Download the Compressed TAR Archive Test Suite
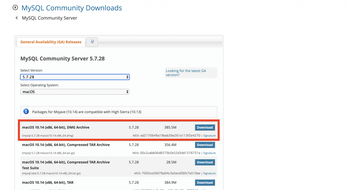 [x=205, y=162]
